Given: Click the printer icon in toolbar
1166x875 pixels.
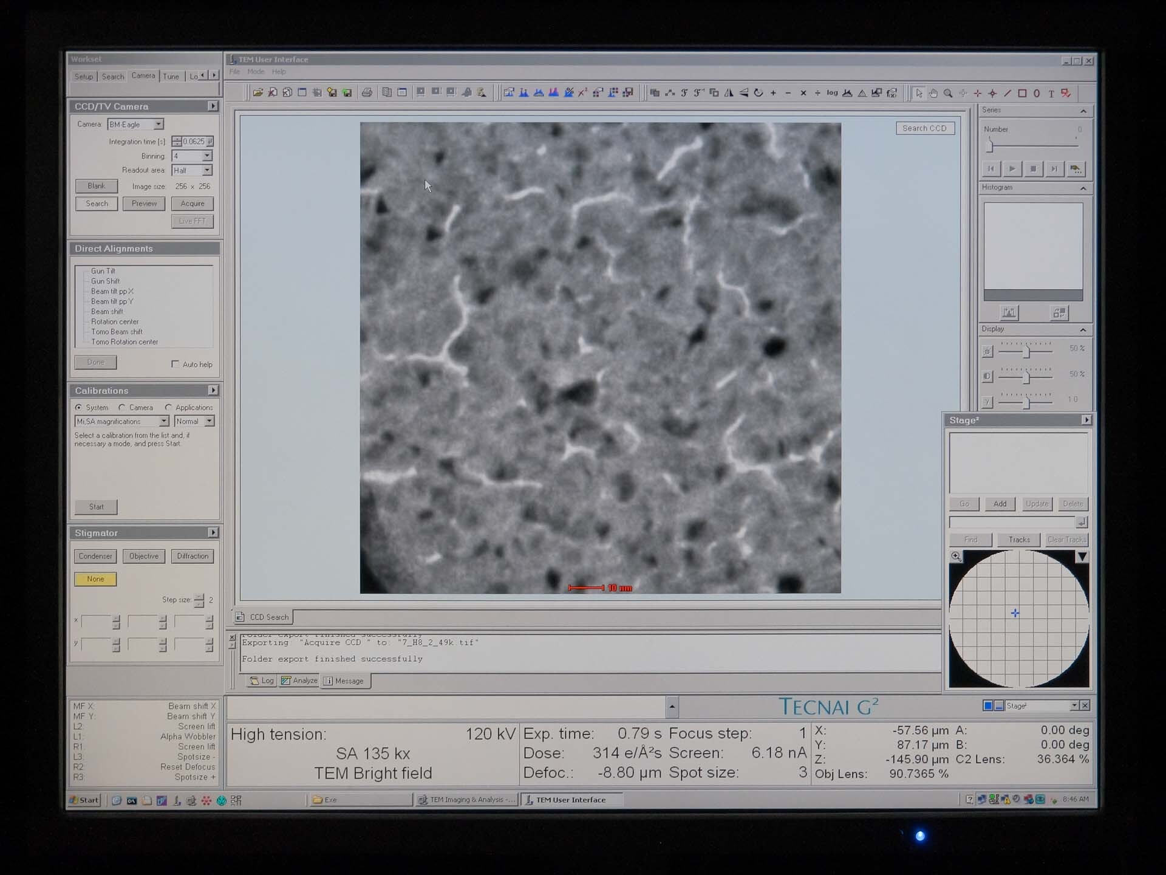Looking at the screenshot, I should pyautogui.click(x=367, y=93).
